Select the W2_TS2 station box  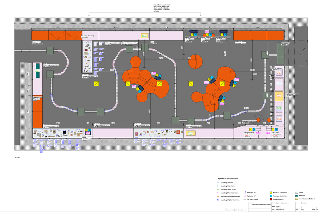190,133
